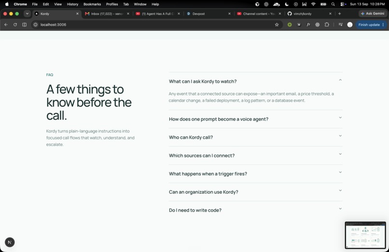Click the M extension icon
Viewport: 389px width, 252px height.
pos(299,25)
